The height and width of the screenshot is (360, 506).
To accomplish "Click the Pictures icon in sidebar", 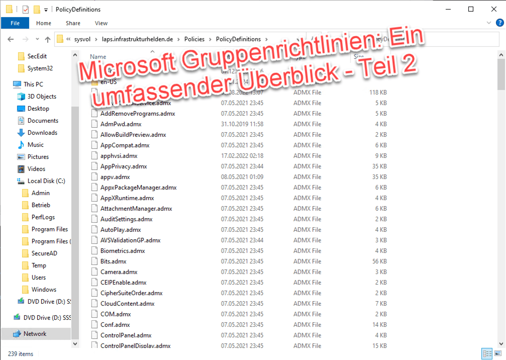I will (x=21, y=157).
